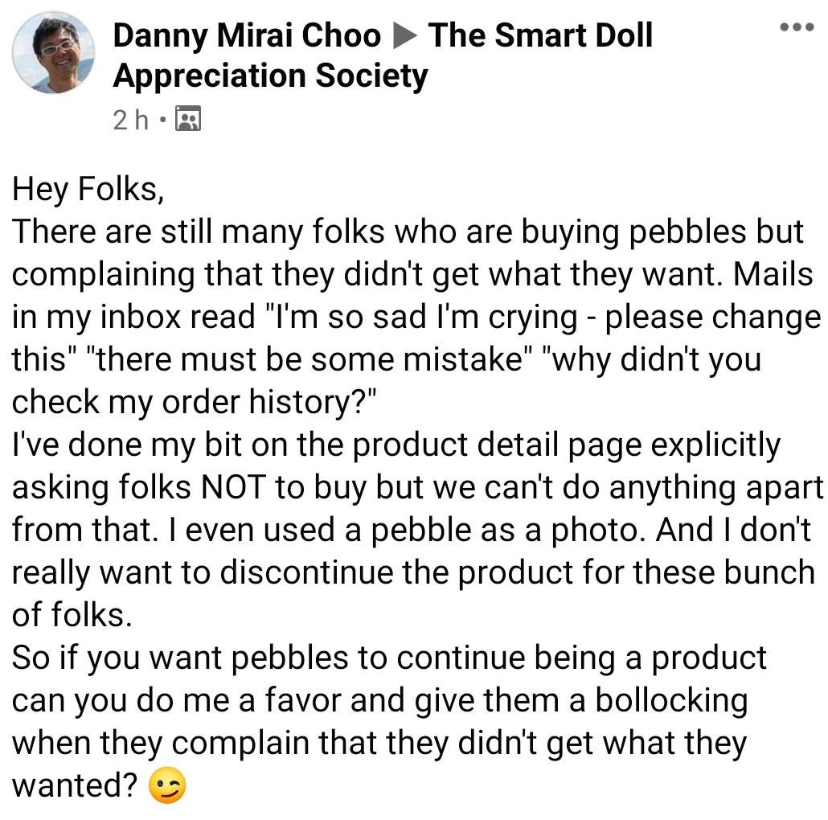
Task: Click the final word "wanted?"
Action: point(75,785)
